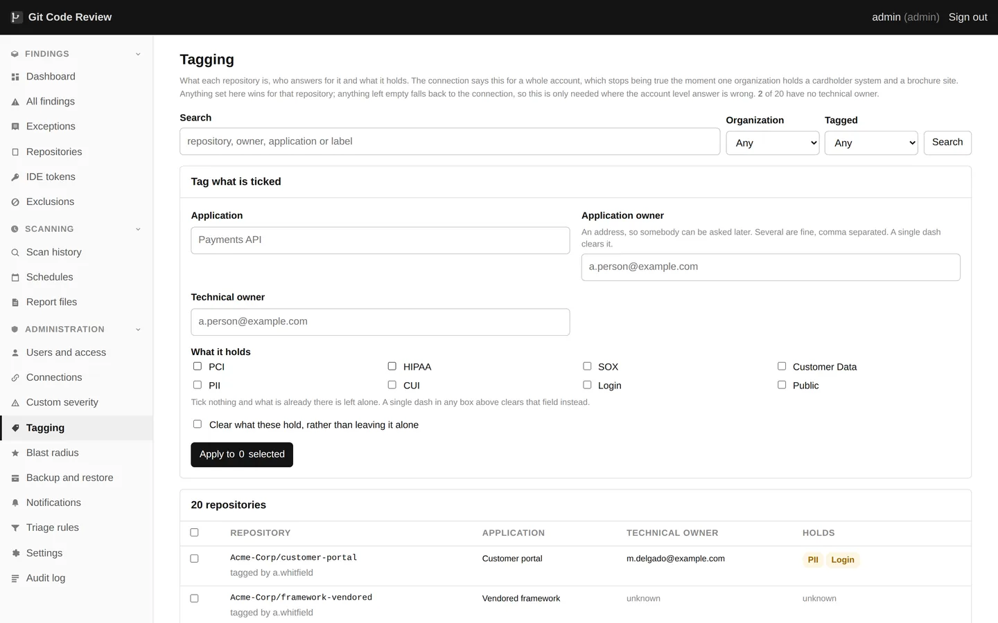Focus the Technical owner input field
Viewport: 998px width, 623px height.
[x=380, y=322]
